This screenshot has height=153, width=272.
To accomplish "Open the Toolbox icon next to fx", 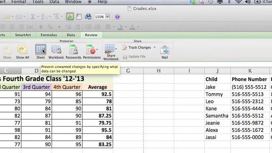I will coord(79,17).
